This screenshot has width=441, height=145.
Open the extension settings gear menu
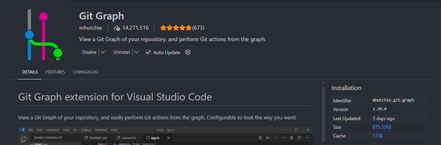coord(188,52)
